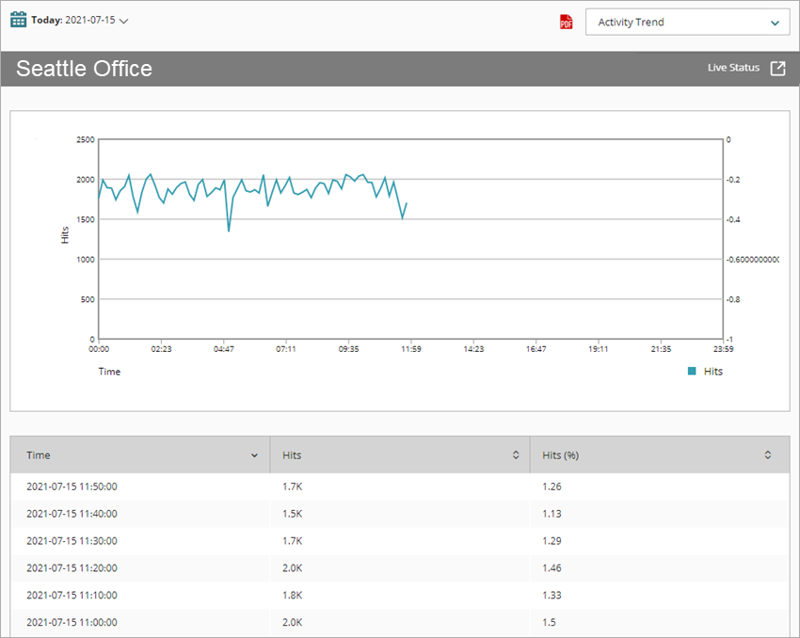Click the chevron in the Time column header
This screenshot has width=800, height=638.
254,455
